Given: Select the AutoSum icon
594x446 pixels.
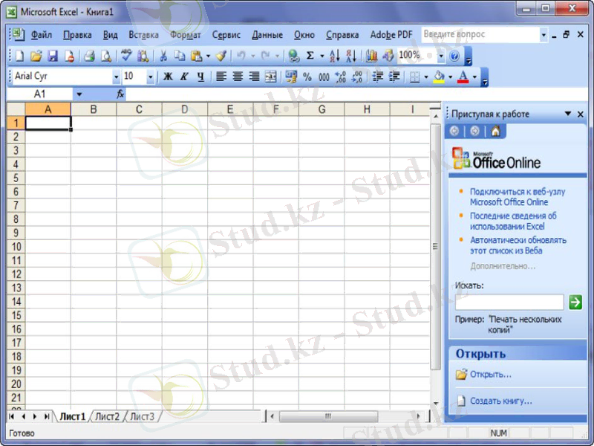Looking at the screenshot, I should (310, 56).
